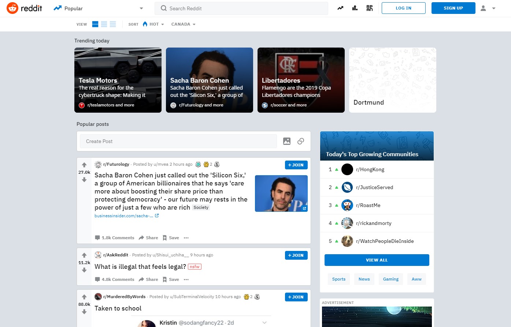Click the LOG IN button
The height and width of the screenshot is (327, 511).
point(404,8)
